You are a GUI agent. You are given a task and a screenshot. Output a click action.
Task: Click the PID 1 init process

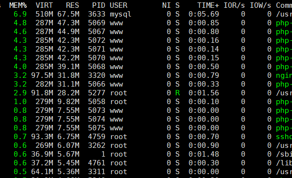(x=103, y=154)
